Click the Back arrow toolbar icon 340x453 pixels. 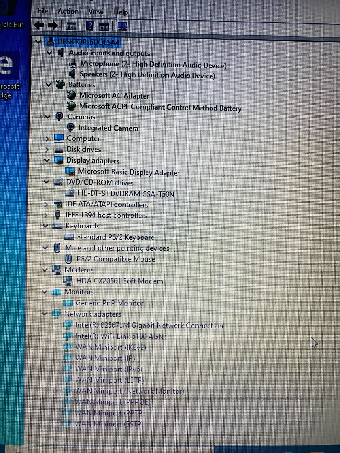pos(39,25)
